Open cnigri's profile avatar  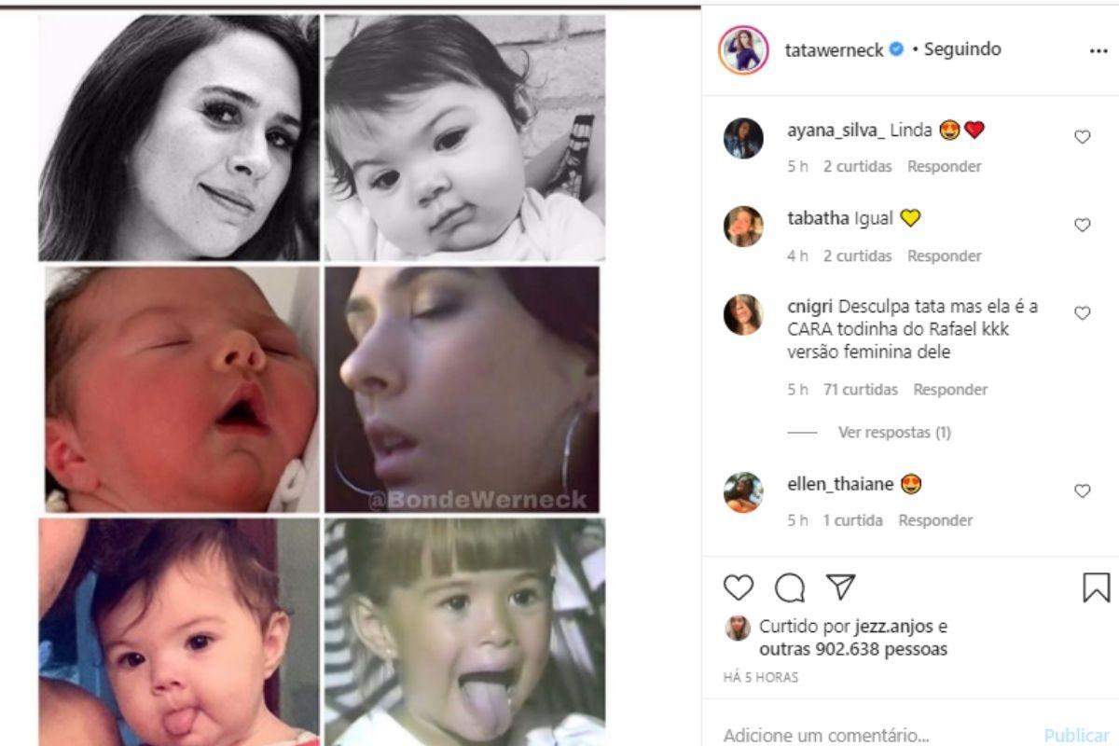[743, 314]
